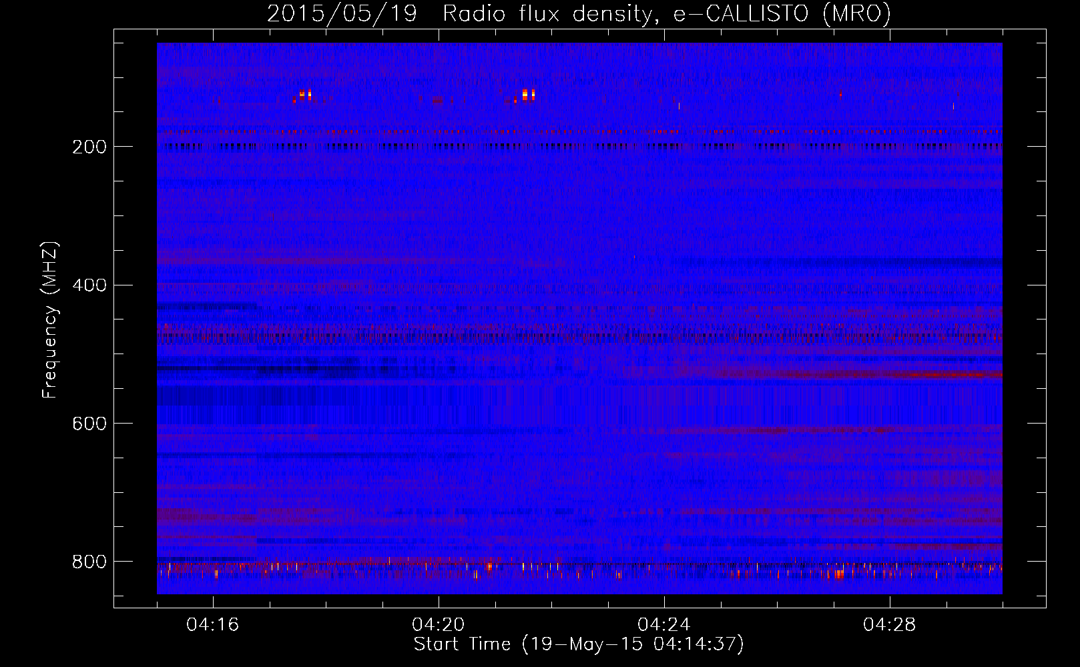Click the 04:20 time tick label

coord(439,625)
